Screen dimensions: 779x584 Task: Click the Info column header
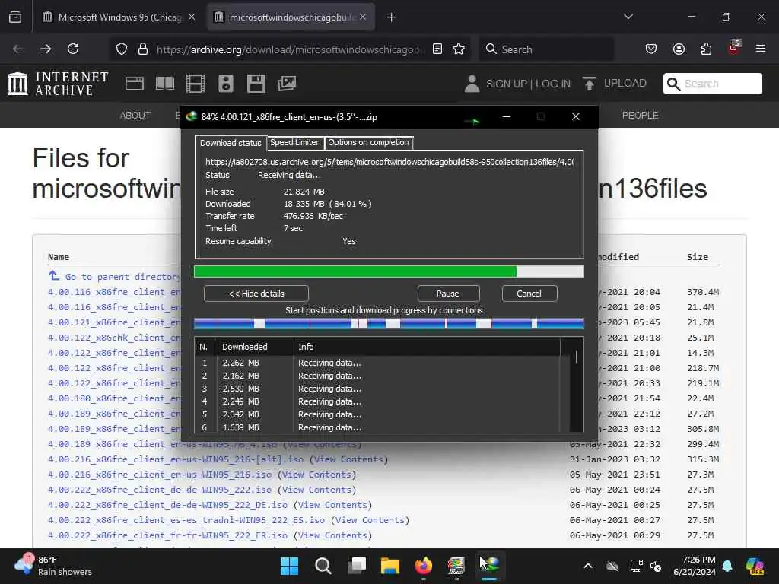[x=426, y=347]
